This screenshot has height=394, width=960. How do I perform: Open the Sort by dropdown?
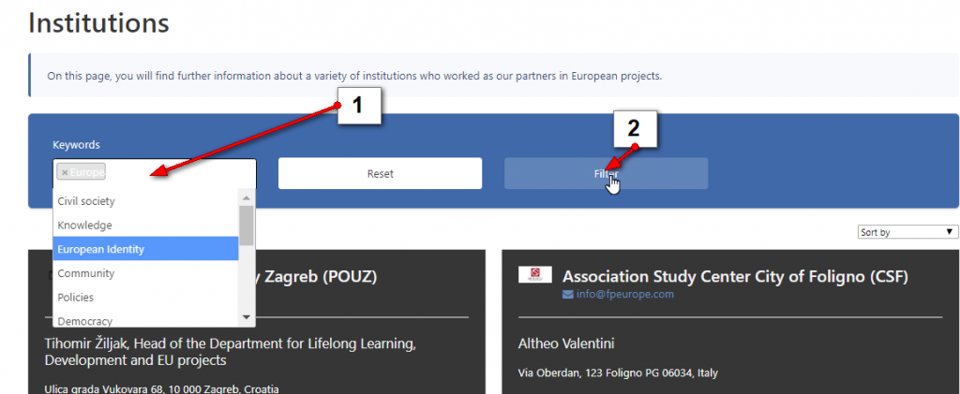point(907,232)
